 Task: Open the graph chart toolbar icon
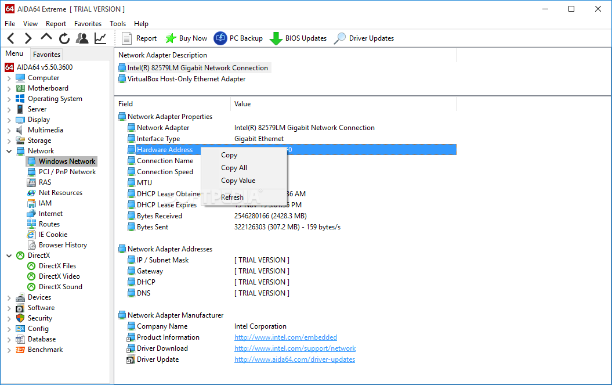coord(100,38)
